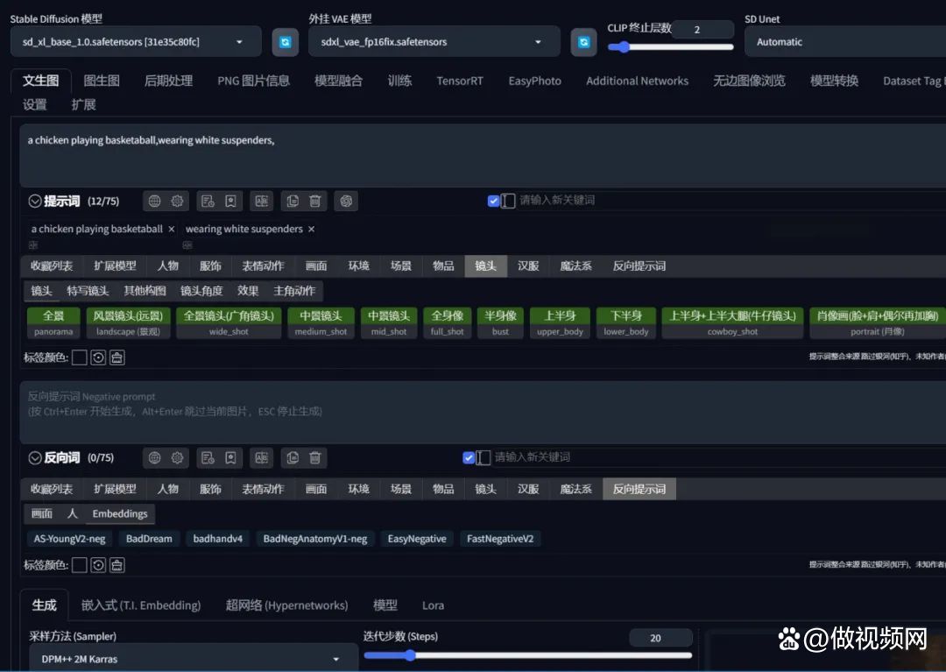Click the Steps value field showing 20
Viewport: 946px width, 672px height.
pos(660,638)
